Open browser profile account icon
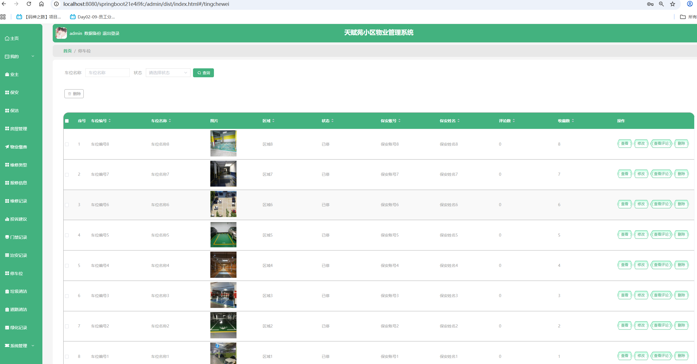 click(x=689, y=4)
